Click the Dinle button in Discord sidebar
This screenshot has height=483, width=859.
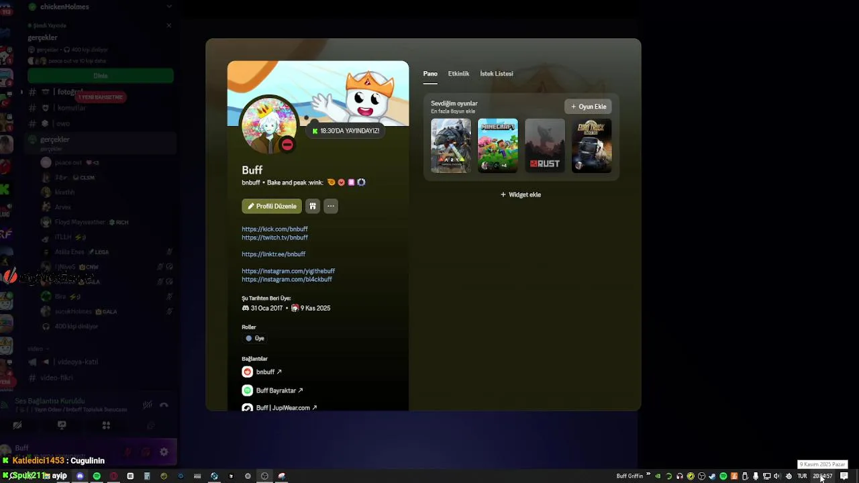(x=101, y=76)
